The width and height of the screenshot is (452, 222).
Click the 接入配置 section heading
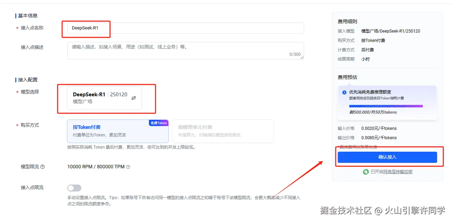(28, 80)
